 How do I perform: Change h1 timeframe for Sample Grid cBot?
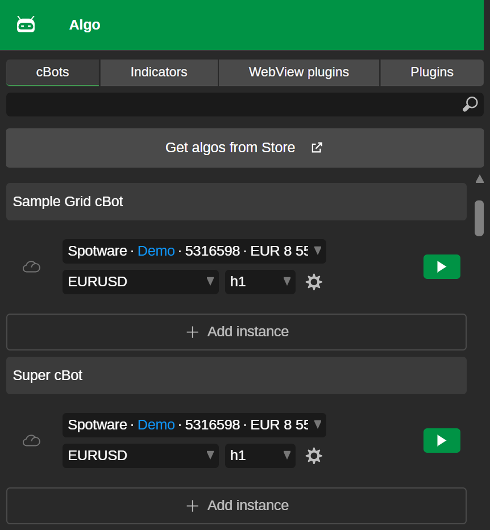[x=260, y=282]
